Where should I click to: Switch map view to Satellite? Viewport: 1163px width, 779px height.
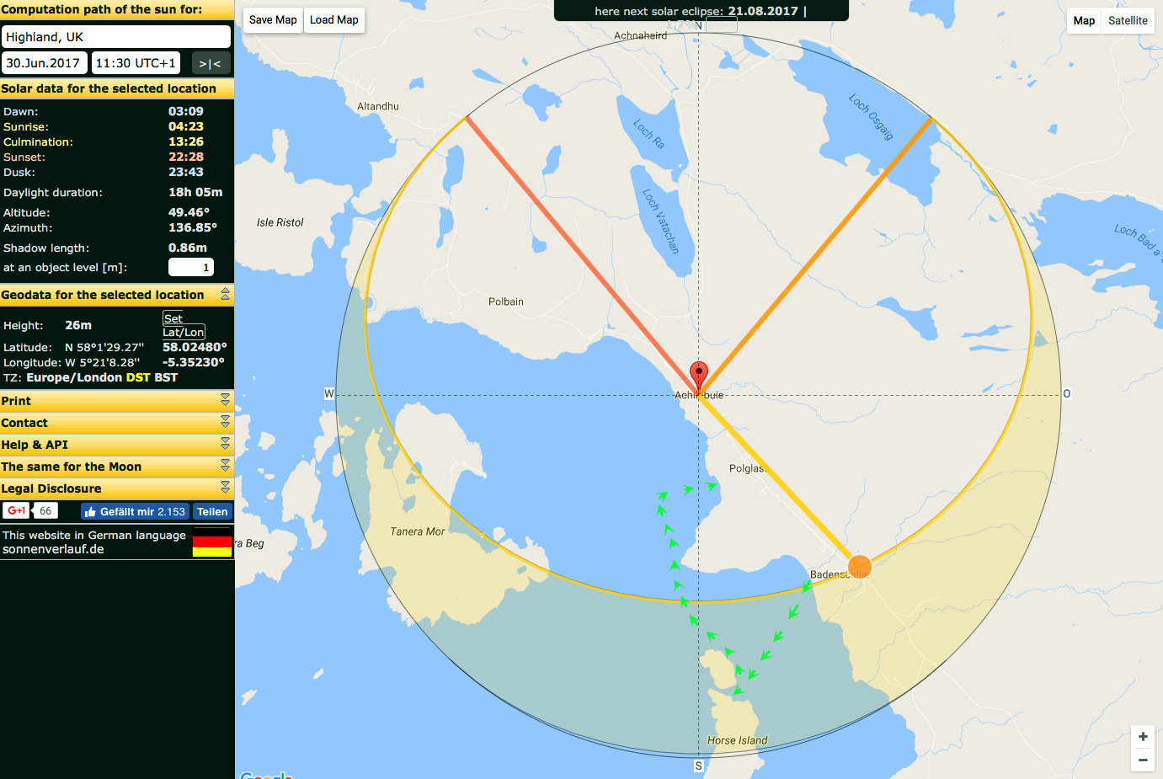click(1127, 21)
